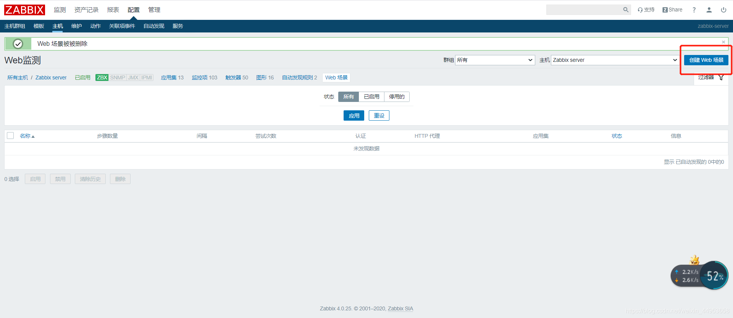Screen dimensions: 733x318
Task: Go to 维护 submenu
Action: (76, 26)
